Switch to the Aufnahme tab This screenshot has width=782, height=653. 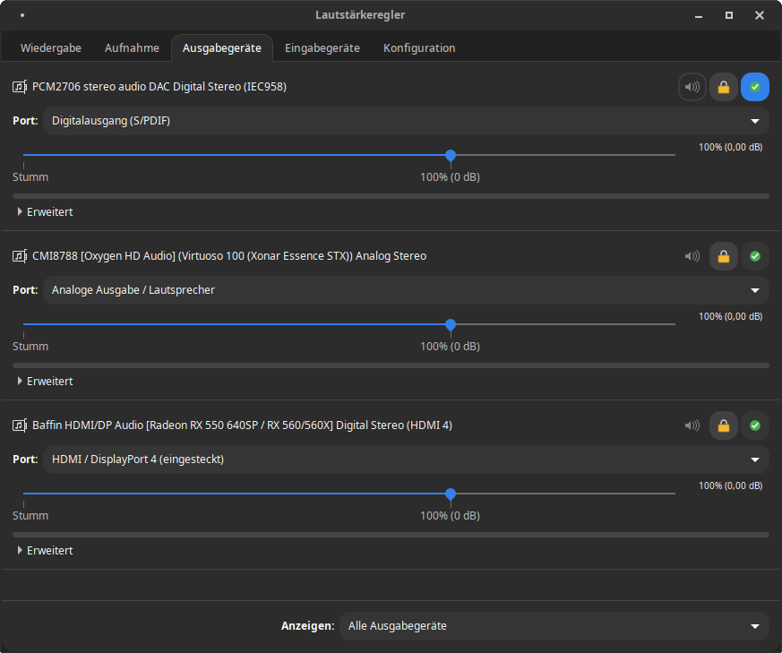132,47
